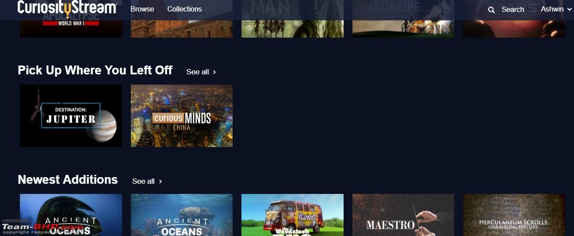Resume Destination: Jupiter video
Viewport: 574px width, 236px height.
[71, 116]
